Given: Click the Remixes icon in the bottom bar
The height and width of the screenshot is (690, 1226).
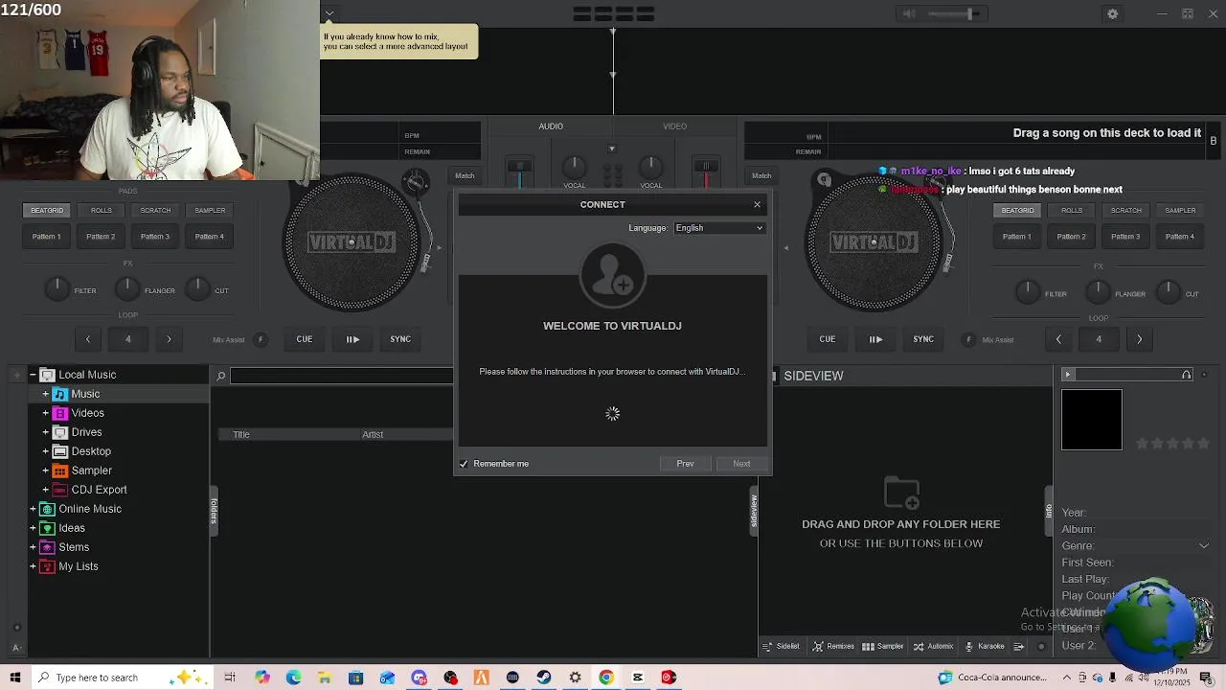Looking at the screenshot, I should tap(818, 646).
